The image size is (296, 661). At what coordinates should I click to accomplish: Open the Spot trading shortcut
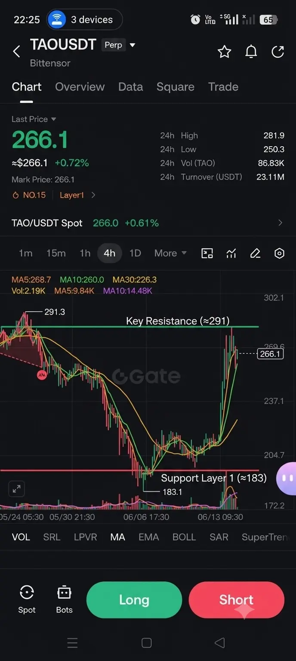click(x=27, y=599)
